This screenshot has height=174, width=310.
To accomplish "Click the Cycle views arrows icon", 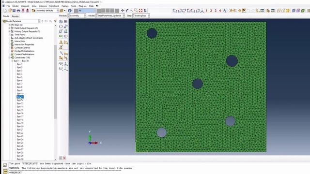I will tap(145, 11).
